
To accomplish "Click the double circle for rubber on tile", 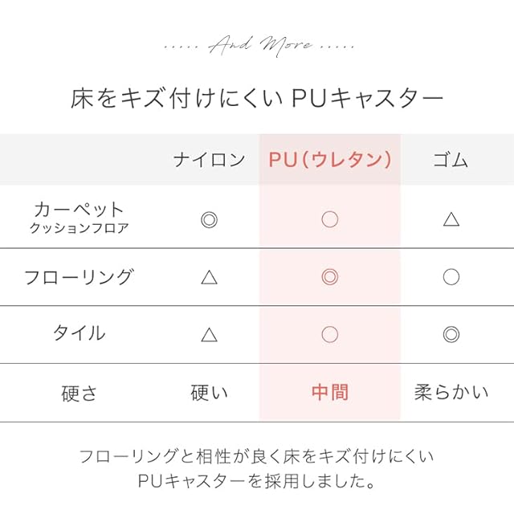I will [451, 334].
